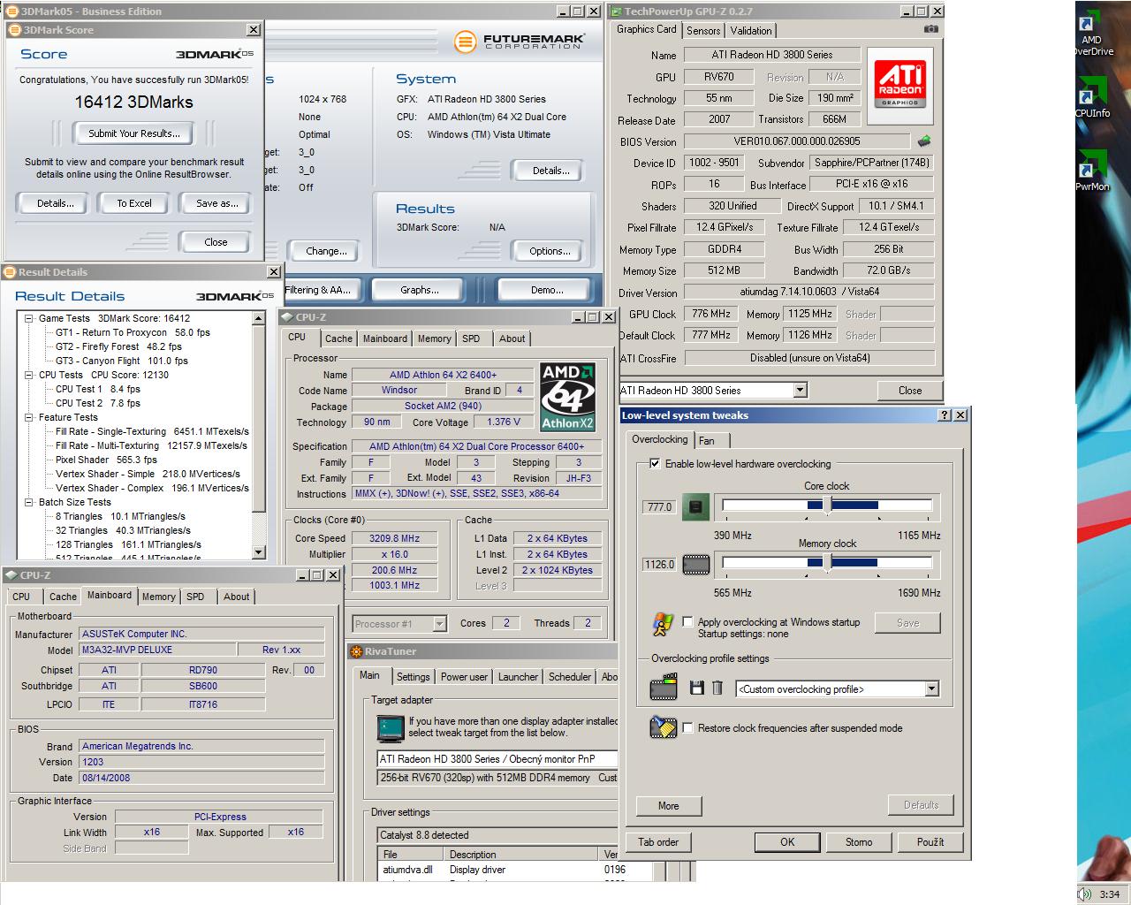
Task: Click the volume icon in system tray
Action: coord(1085,894)
